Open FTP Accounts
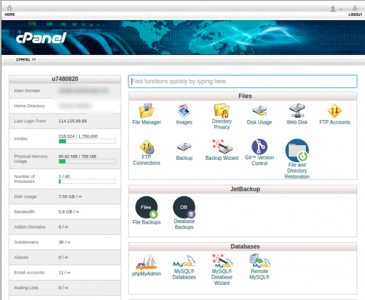 click(335, 112)
